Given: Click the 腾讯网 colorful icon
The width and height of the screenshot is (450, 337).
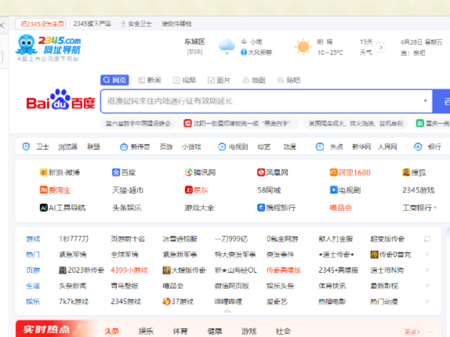Looking at the screenshot, I should coord(188,172).
